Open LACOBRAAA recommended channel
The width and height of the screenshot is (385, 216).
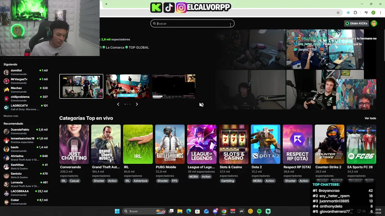point(26,193)
